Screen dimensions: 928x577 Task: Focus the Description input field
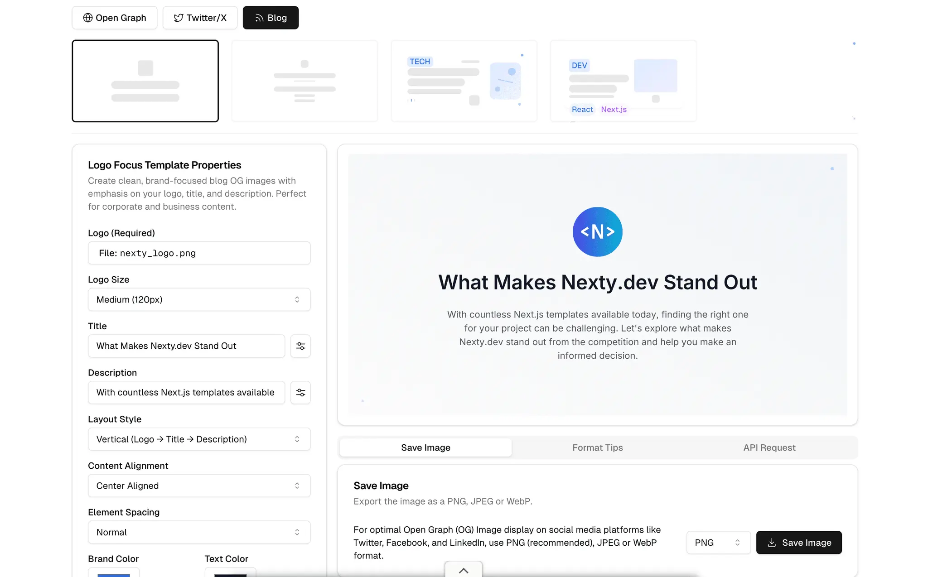(186, 393)
